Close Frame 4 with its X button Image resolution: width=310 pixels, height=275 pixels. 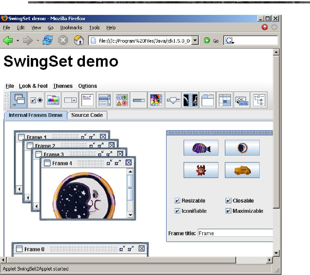[129, 163]
